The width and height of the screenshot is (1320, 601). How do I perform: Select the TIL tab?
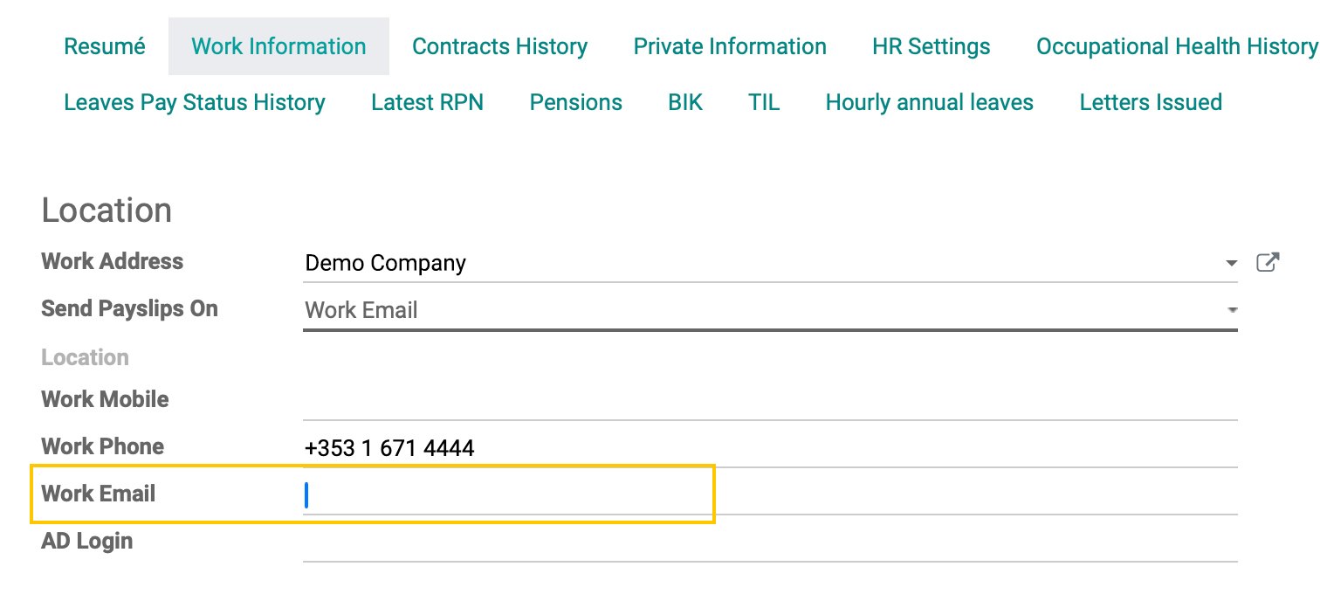764,102
